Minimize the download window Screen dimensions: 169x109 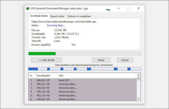[118, 8]
